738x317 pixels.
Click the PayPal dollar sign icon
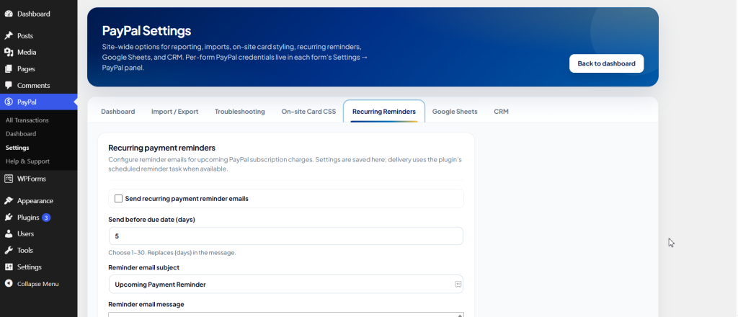pos(9,102)
